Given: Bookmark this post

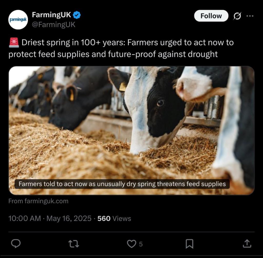Looking at the screenshot, I should tap(189, 244).
